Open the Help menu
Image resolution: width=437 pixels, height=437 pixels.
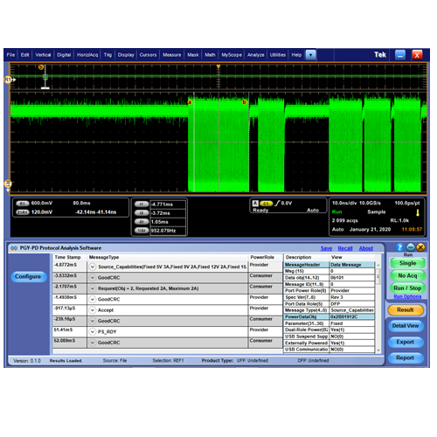(296, 55)
